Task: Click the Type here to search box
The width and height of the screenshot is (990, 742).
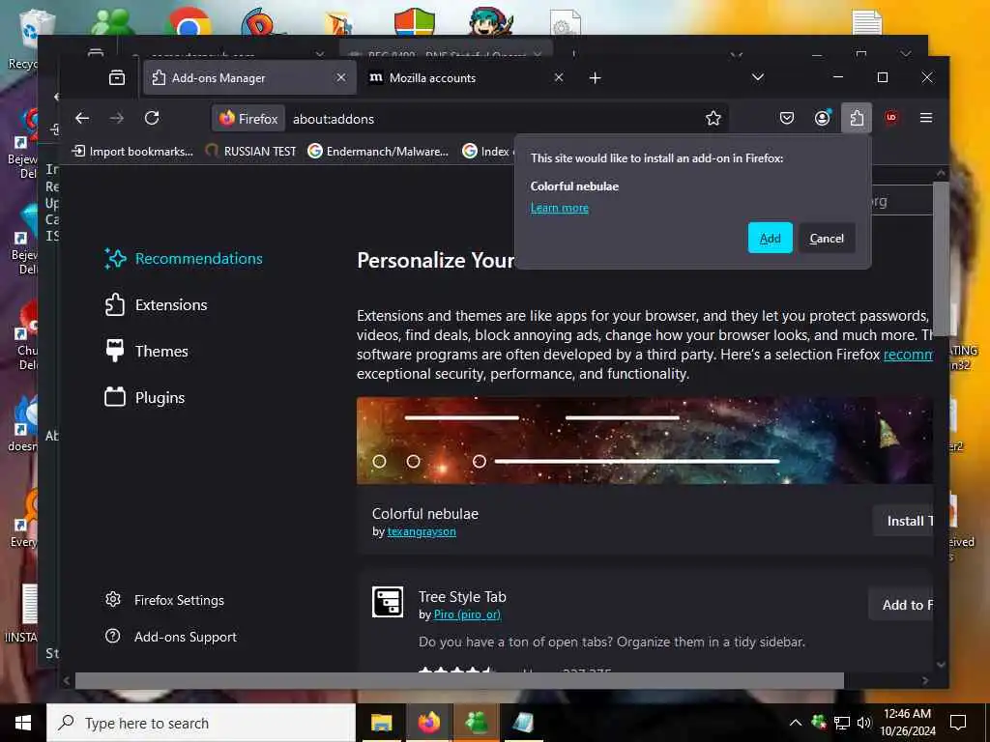Action: pyautogui.click(x=201, y=723)
